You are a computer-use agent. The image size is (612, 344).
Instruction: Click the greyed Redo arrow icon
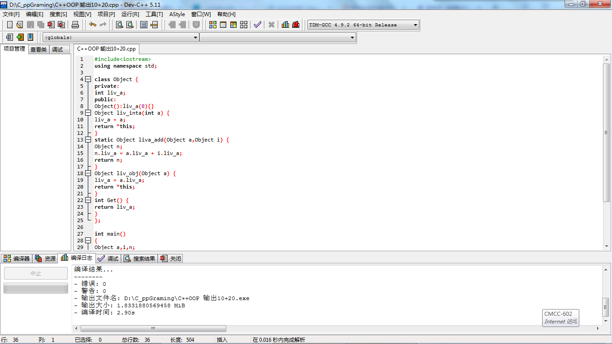pos(103,25)
